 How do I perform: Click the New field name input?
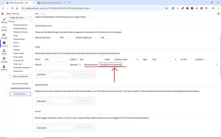61,74
